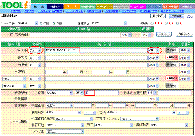
Task: Open the ジャンル dropdown
Action: point(65,131)
